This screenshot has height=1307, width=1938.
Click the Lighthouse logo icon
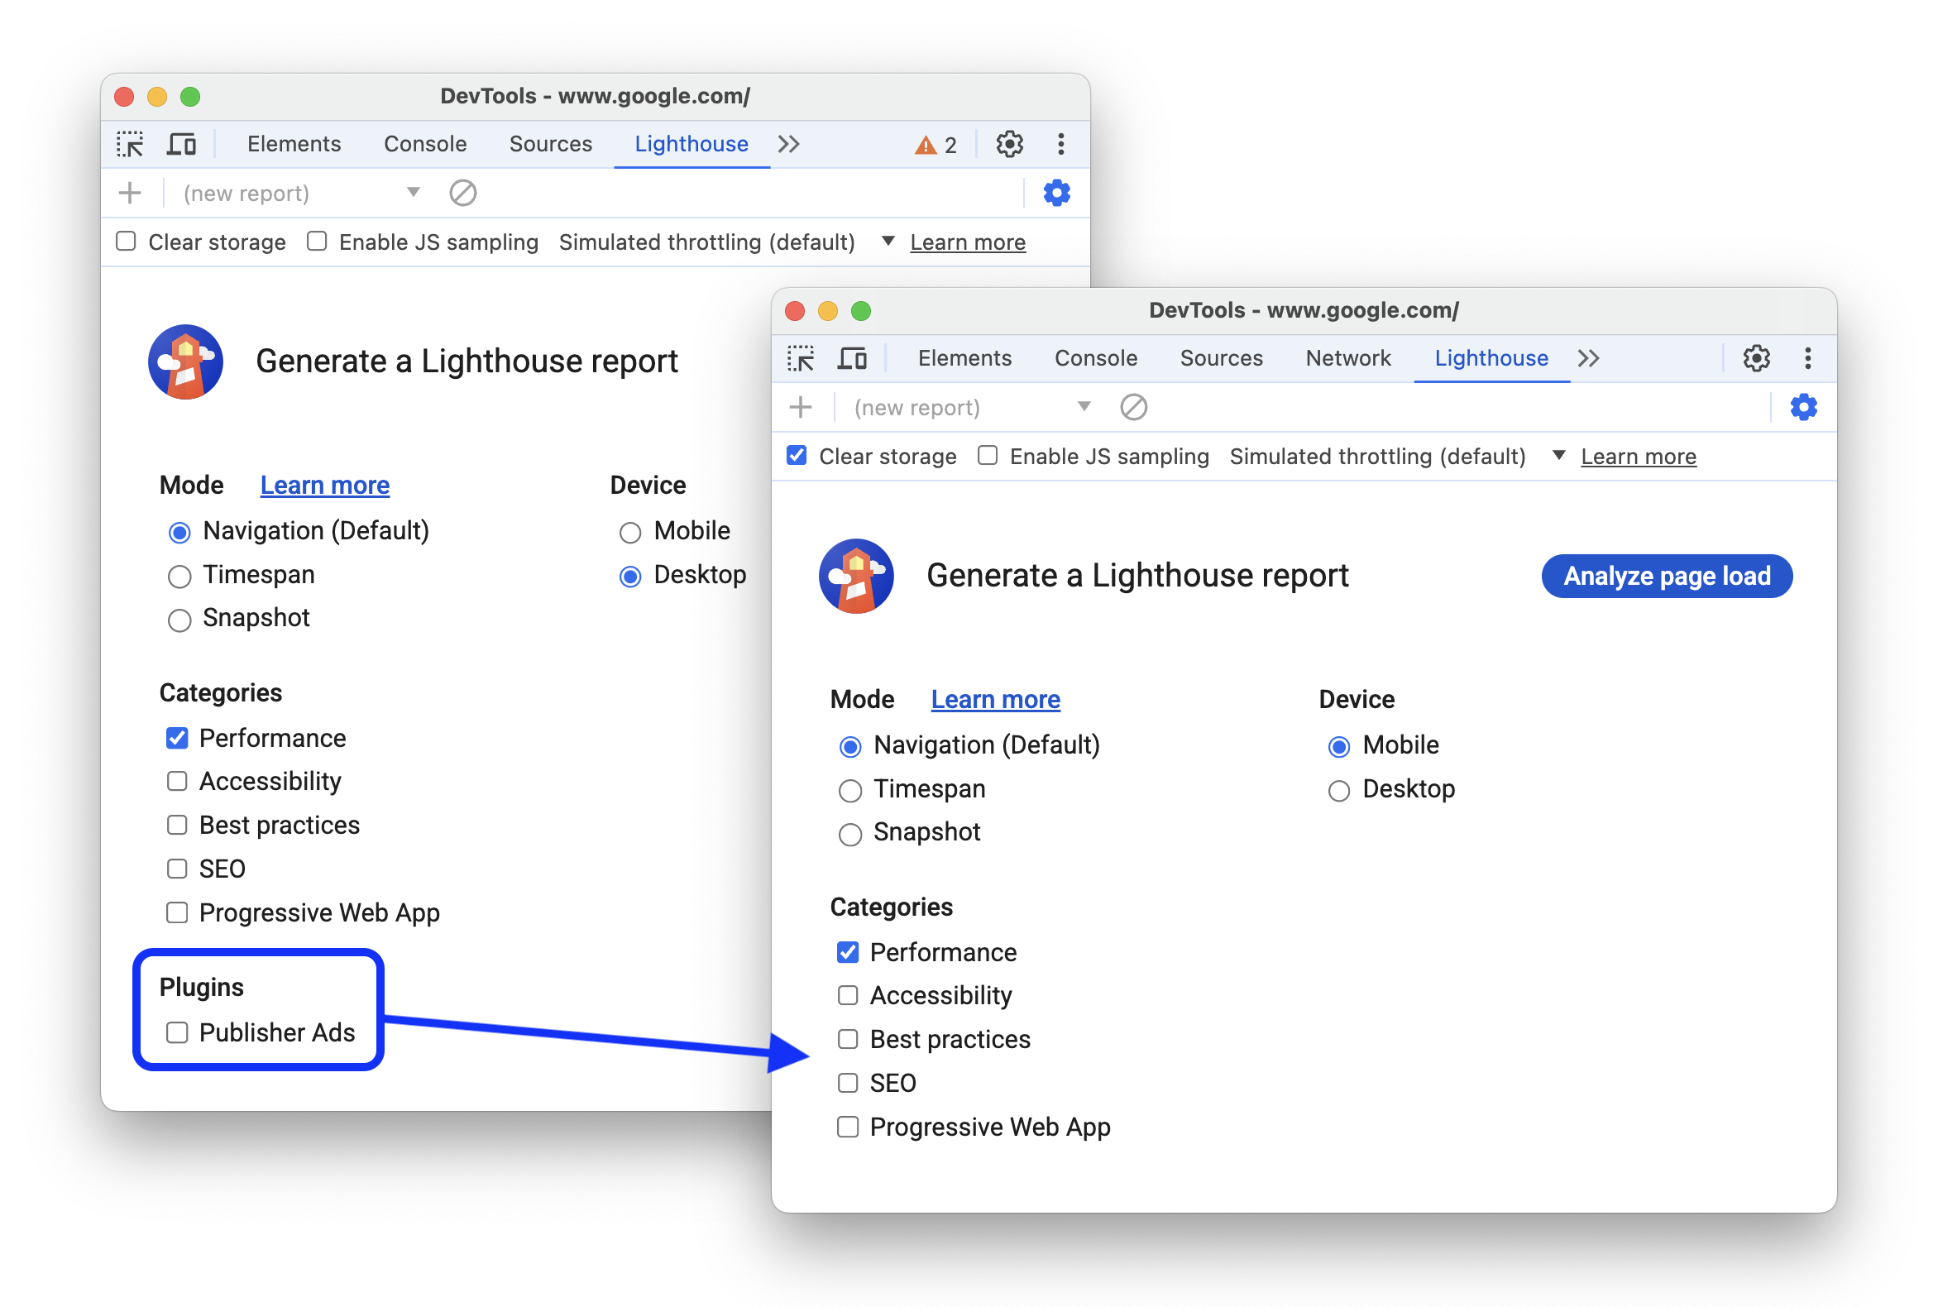tap(188, 356)
